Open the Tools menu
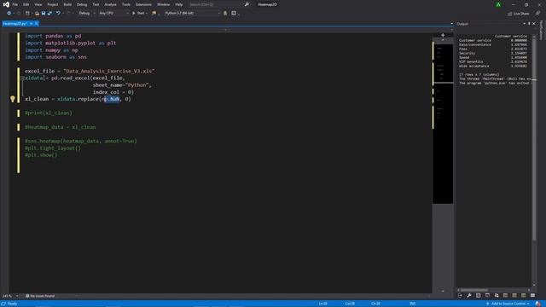546x307 pixels. (126, 4)
